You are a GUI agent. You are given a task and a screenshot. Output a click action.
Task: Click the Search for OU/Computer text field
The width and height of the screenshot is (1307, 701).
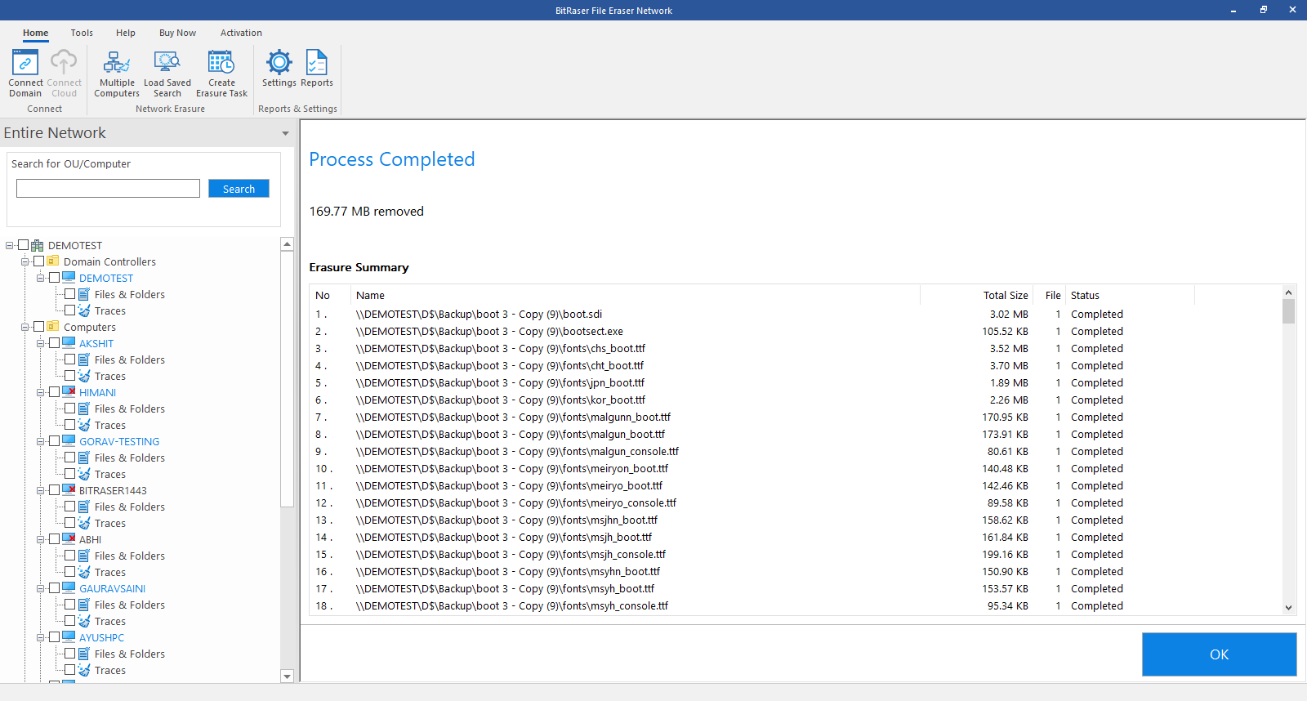108,189
